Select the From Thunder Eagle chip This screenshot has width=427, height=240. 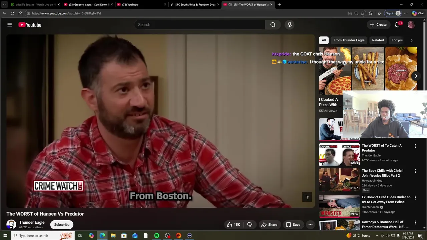(349, 40)
